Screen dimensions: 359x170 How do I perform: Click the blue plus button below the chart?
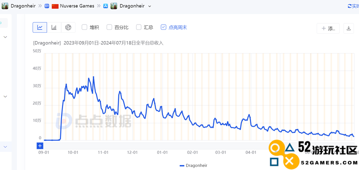(x=40, y=146)
